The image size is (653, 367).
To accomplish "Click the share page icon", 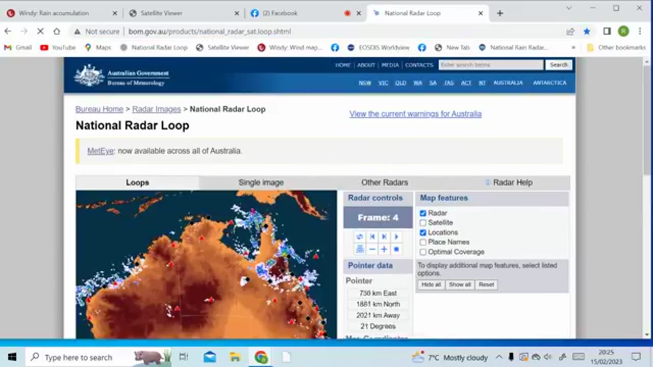I will pos(570,31).
